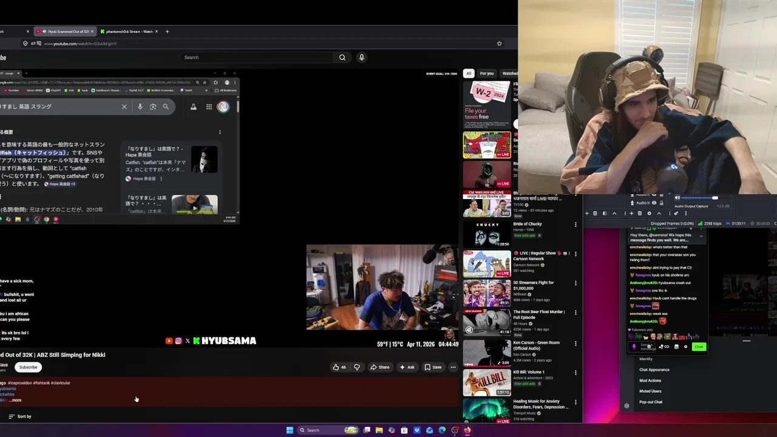The width and height of the screenshot is (777, 437).
Task: Open Firefox from the taskbar
Action: coord(467,430)
